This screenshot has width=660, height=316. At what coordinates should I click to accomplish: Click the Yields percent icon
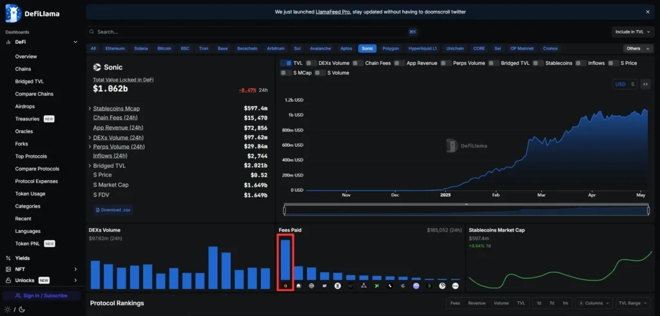(8, 258)
